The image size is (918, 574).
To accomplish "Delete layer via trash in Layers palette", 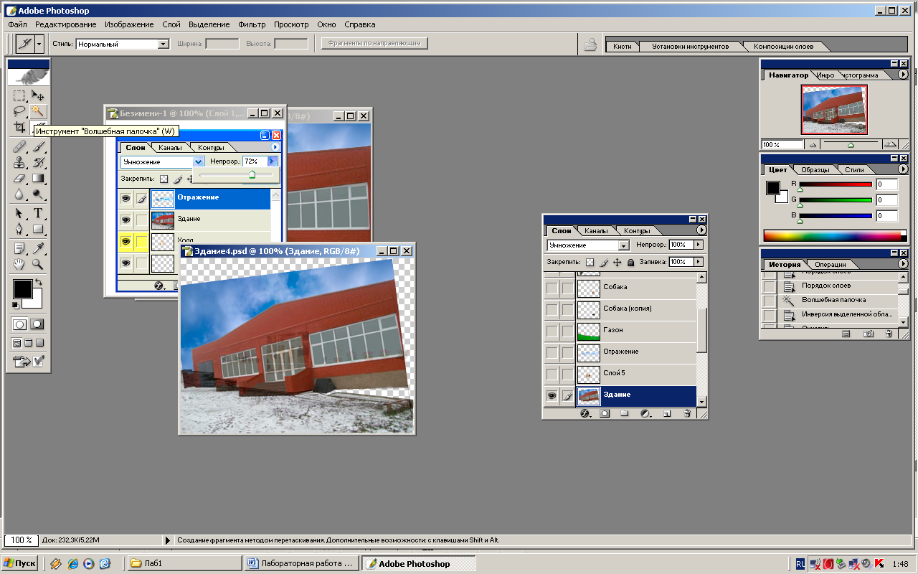I will pos(687,413).
